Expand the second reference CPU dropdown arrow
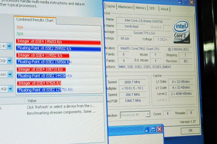The width and height of the screenshot is (217, 144). point(9,61)
